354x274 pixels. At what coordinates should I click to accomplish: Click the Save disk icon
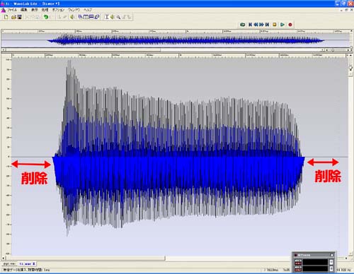pos(20,17)
